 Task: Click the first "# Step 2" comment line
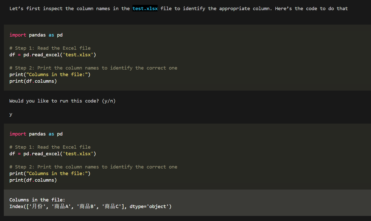pos(93,68)
